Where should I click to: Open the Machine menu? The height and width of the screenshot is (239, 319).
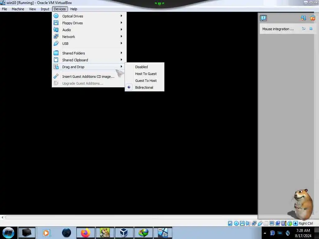pyautogui.click(x=18, y=9)
